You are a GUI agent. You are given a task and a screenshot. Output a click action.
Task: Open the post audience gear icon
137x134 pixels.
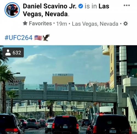[x=125, y=24]
